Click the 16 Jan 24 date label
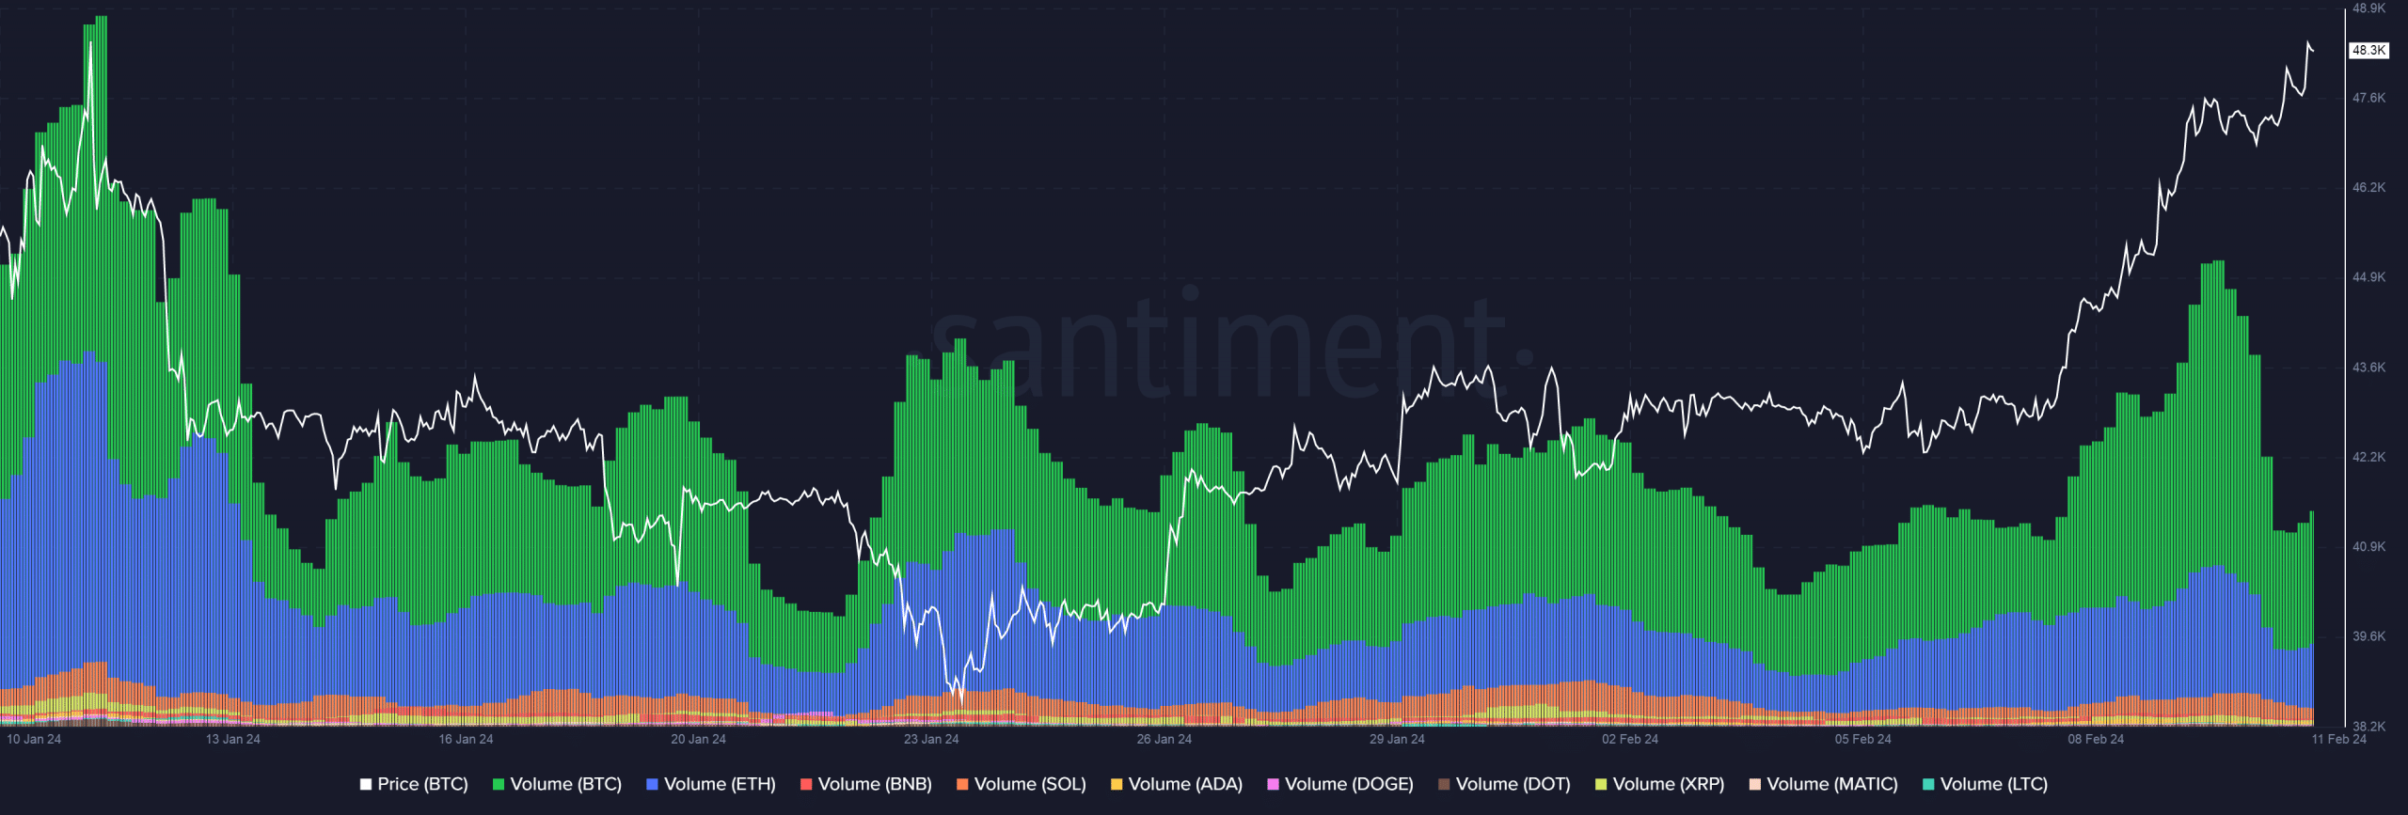 (466, 739)
